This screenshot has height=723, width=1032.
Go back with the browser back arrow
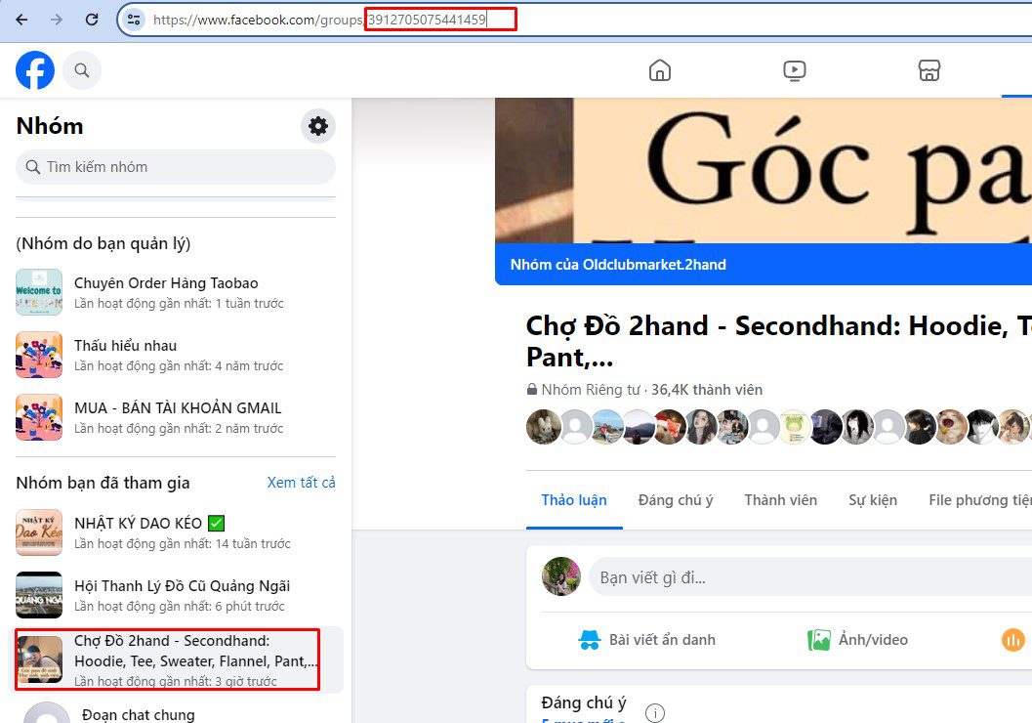pos(21,20)
